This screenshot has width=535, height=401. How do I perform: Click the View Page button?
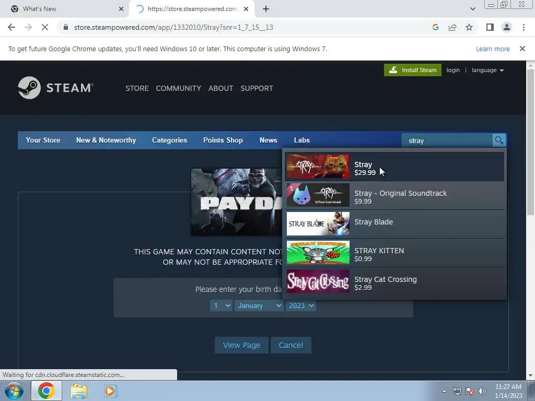[241, 345]
